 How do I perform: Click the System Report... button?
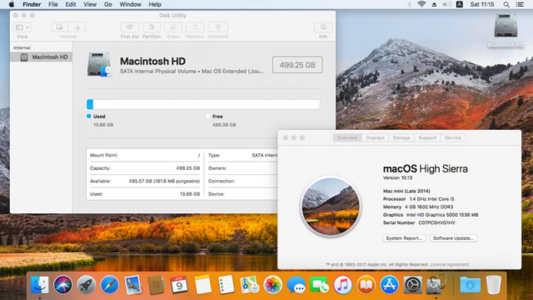tap(404, 238)
